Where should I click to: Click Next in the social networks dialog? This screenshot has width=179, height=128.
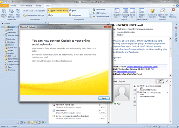[x=104, y=98]
